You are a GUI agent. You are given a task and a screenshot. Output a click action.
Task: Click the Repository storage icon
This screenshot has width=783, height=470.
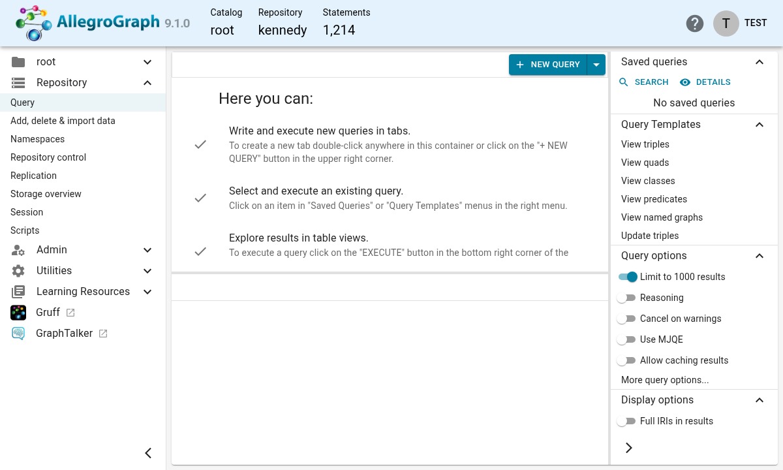click(18, 83)
